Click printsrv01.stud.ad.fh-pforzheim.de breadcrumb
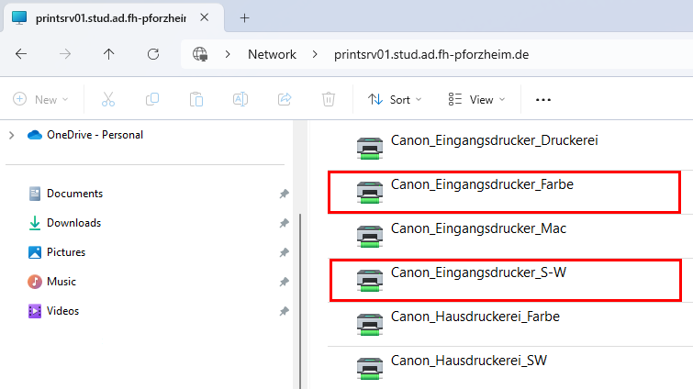The width and height of the screenshot is (693, 389). [x=431, y=54]
